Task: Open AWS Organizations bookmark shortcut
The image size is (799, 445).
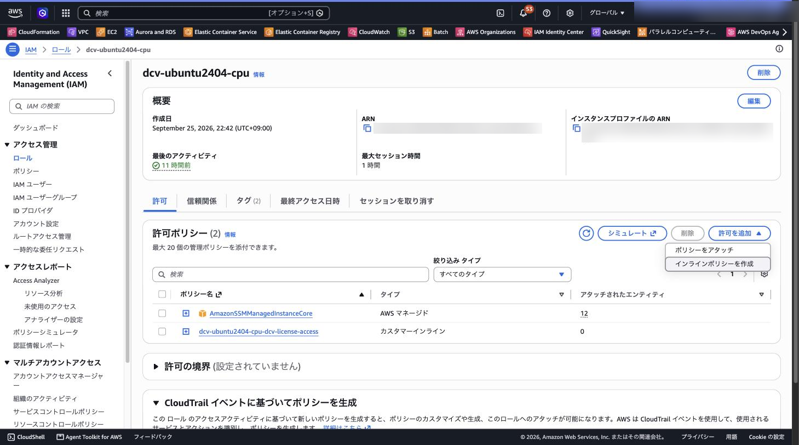Action: tap(486, 32)
